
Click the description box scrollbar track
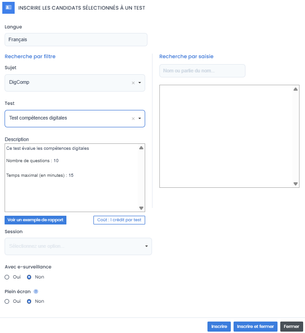pos(141,178)
